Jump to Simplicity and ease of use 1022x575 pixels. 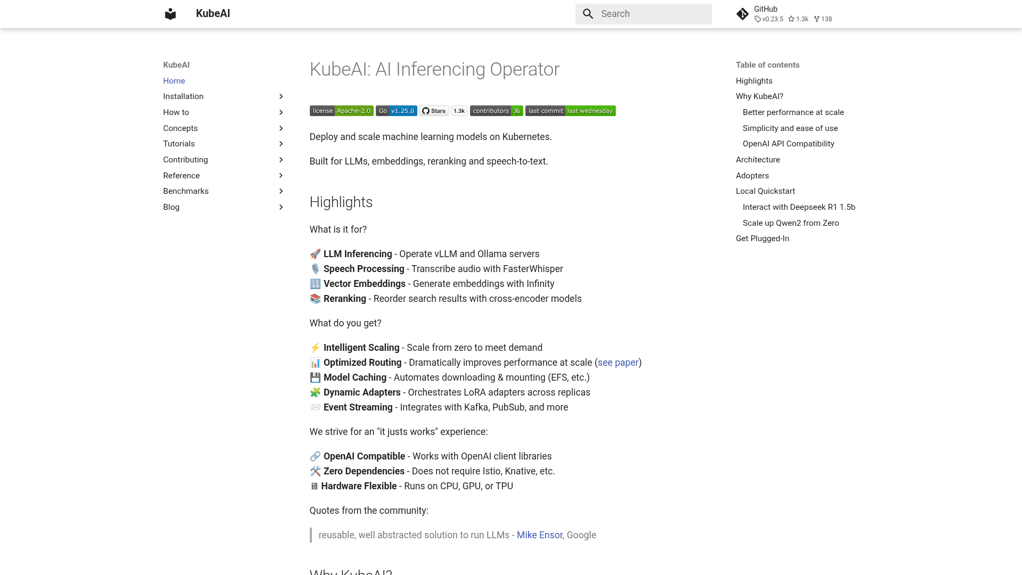pos(790,128)
